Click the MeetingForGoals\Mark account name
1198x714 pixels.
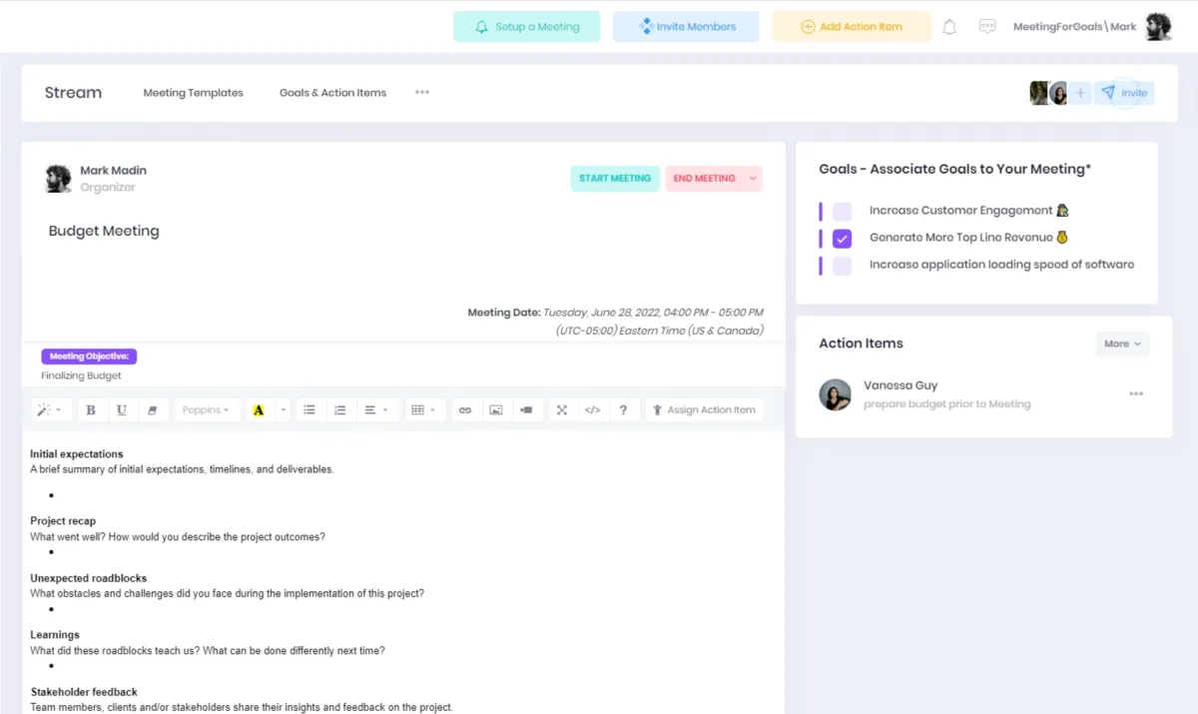[x=1074, y=27]
